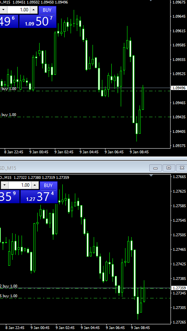Click the 9 Jan 00:45 time label in the 1.27 chart
The image size is (187, 331).
(40, 328)
